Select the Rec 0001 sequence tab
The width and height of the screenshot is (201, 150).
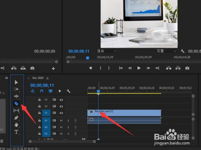(x=38, y=78)
